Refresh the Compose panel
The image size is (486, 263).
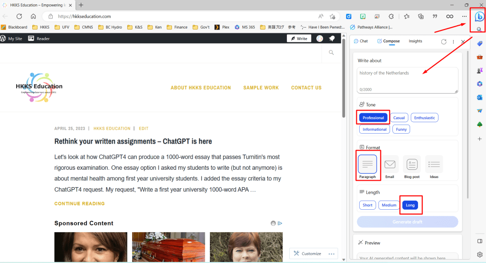[x=444, y=42]
